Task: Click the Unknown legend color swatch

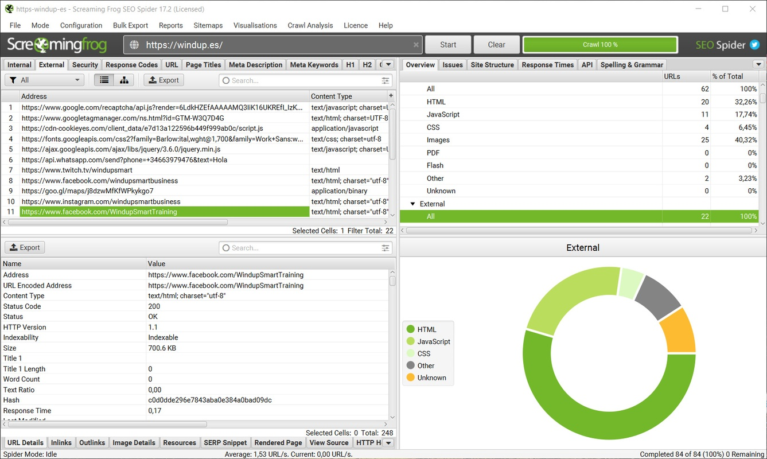Action: pos(410,378)
